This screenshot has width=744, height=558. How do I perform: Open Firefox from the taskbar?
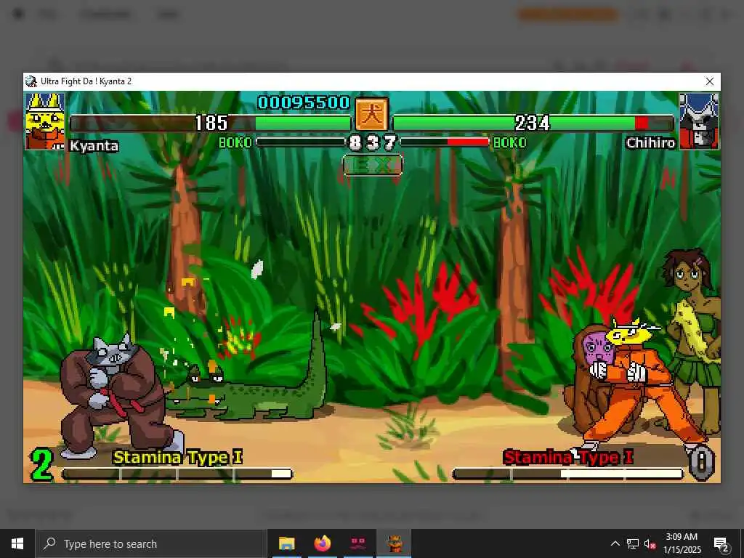323,543
